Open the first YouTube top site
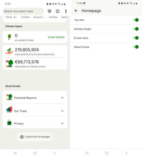Screen dimensions: 143x158 pos(25,17)
